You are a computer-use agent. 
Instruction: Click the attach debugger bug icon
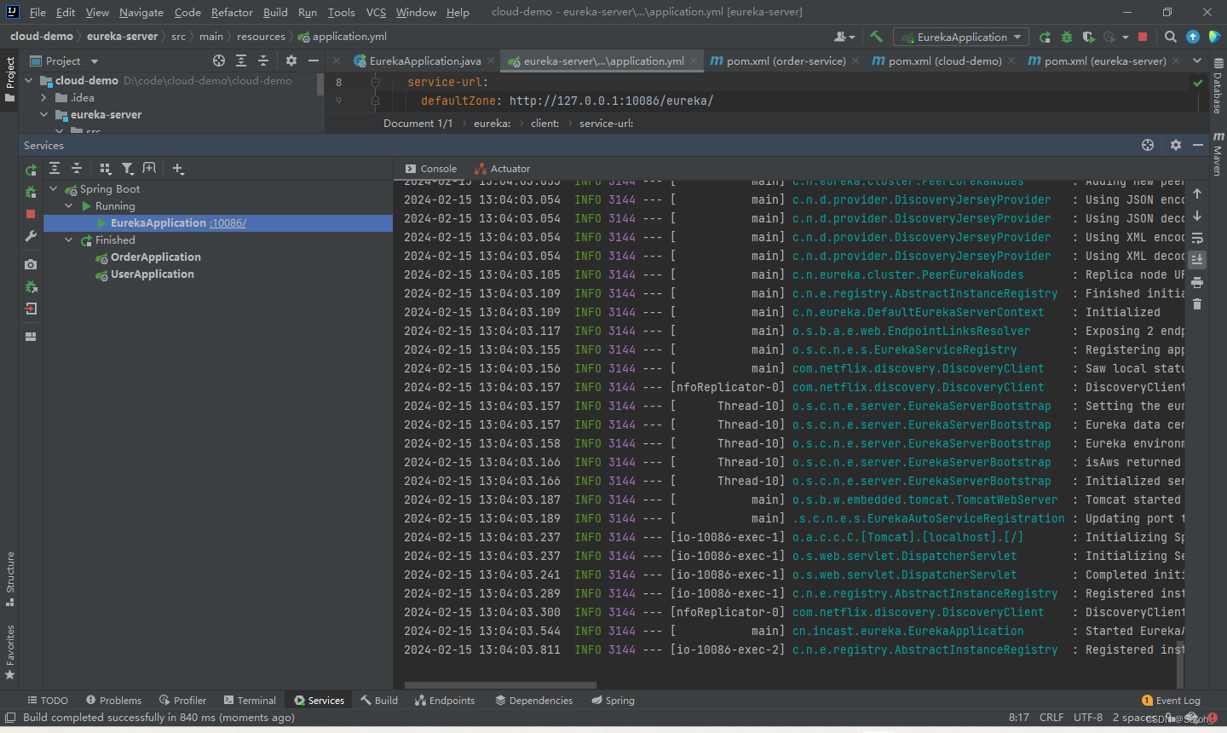point(31,287)
